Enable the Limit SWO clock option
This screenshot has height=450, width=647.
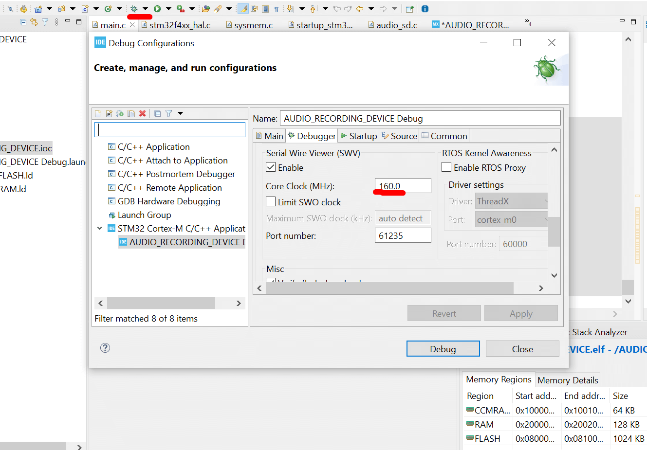pos(270,202)
